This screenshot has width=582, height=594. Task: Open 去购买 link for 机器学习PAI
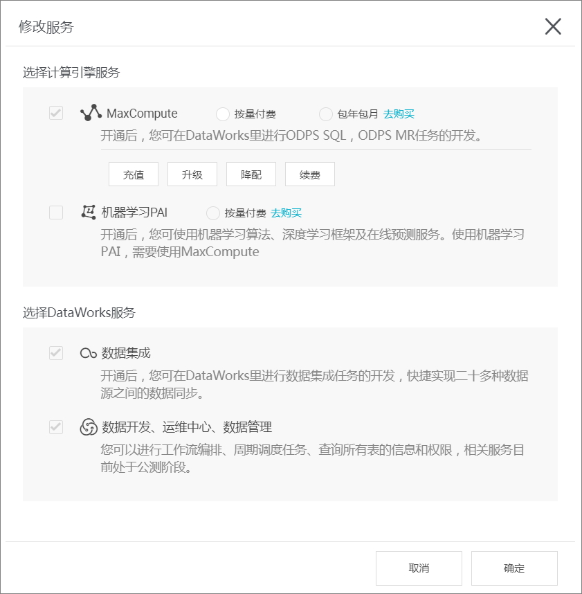(x=287, y=213)
